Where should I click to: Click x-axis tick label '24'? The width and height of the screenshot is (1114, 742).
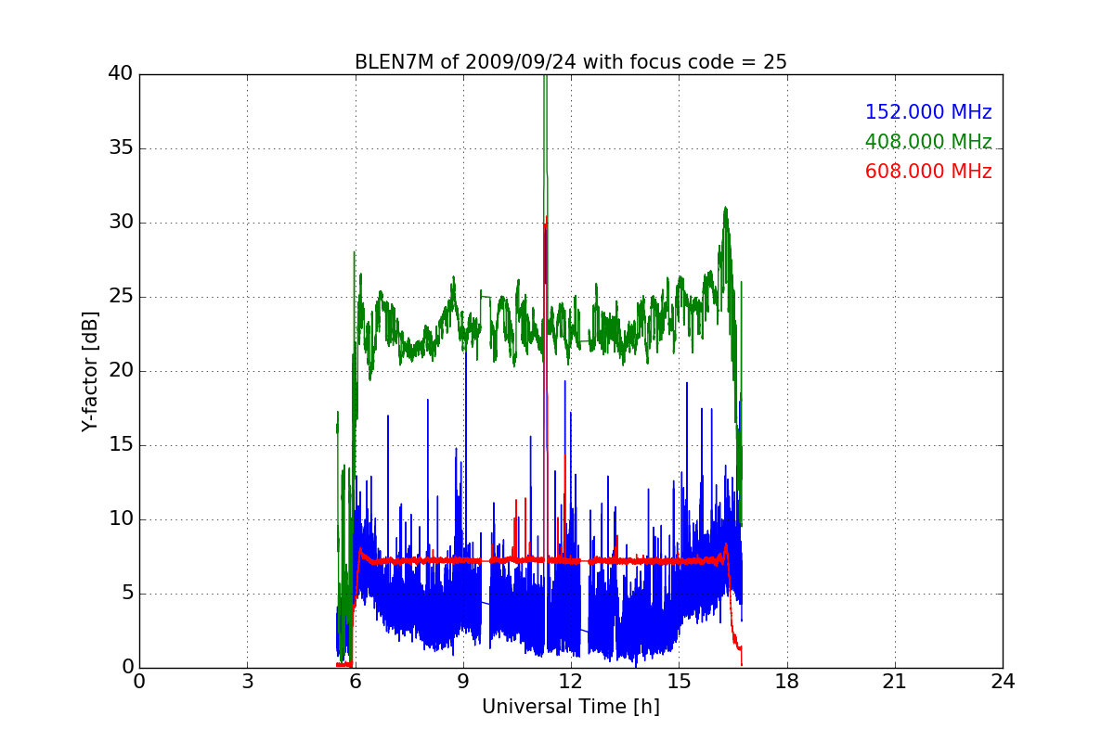click(x=1003, y=681)
